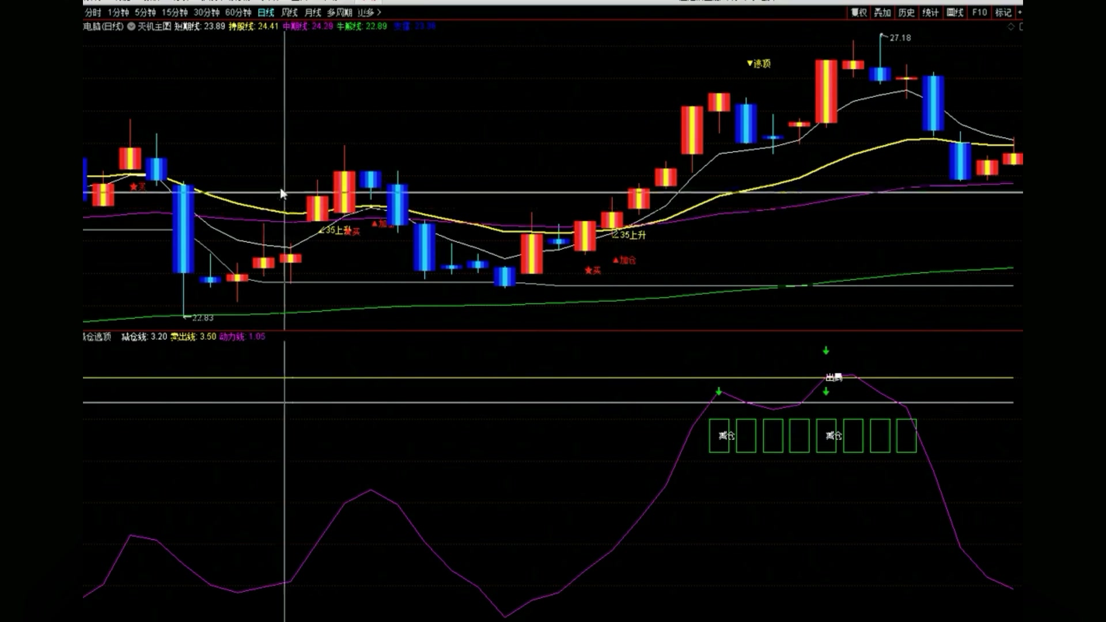Switch to the 月线 monthly chart tab
The image size is (1106, 622).
(313, 12)
